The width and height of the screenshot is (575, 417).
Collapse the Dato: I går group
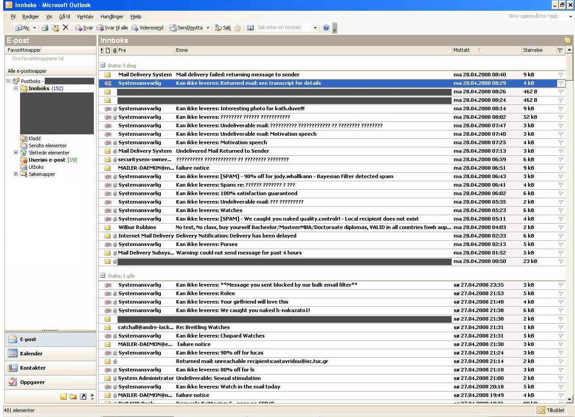[x=103, y=275]
